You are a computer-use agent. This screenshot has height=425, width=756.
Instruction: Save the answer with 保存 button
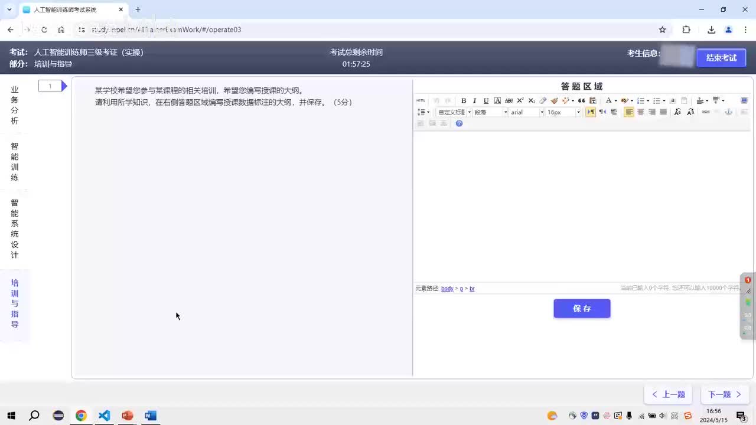[582, 308]
